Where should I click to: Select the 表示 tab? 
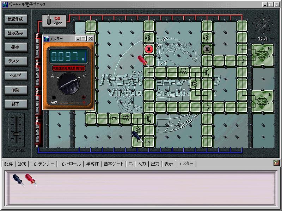pyautogui.click(x=169, y=164)
